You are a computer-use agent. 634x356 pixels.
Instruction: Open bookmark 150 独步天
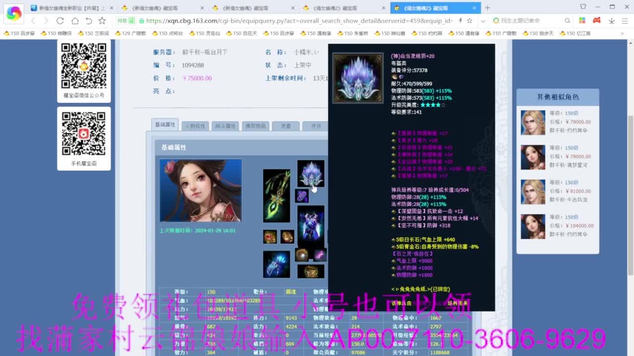coord(538,33)
